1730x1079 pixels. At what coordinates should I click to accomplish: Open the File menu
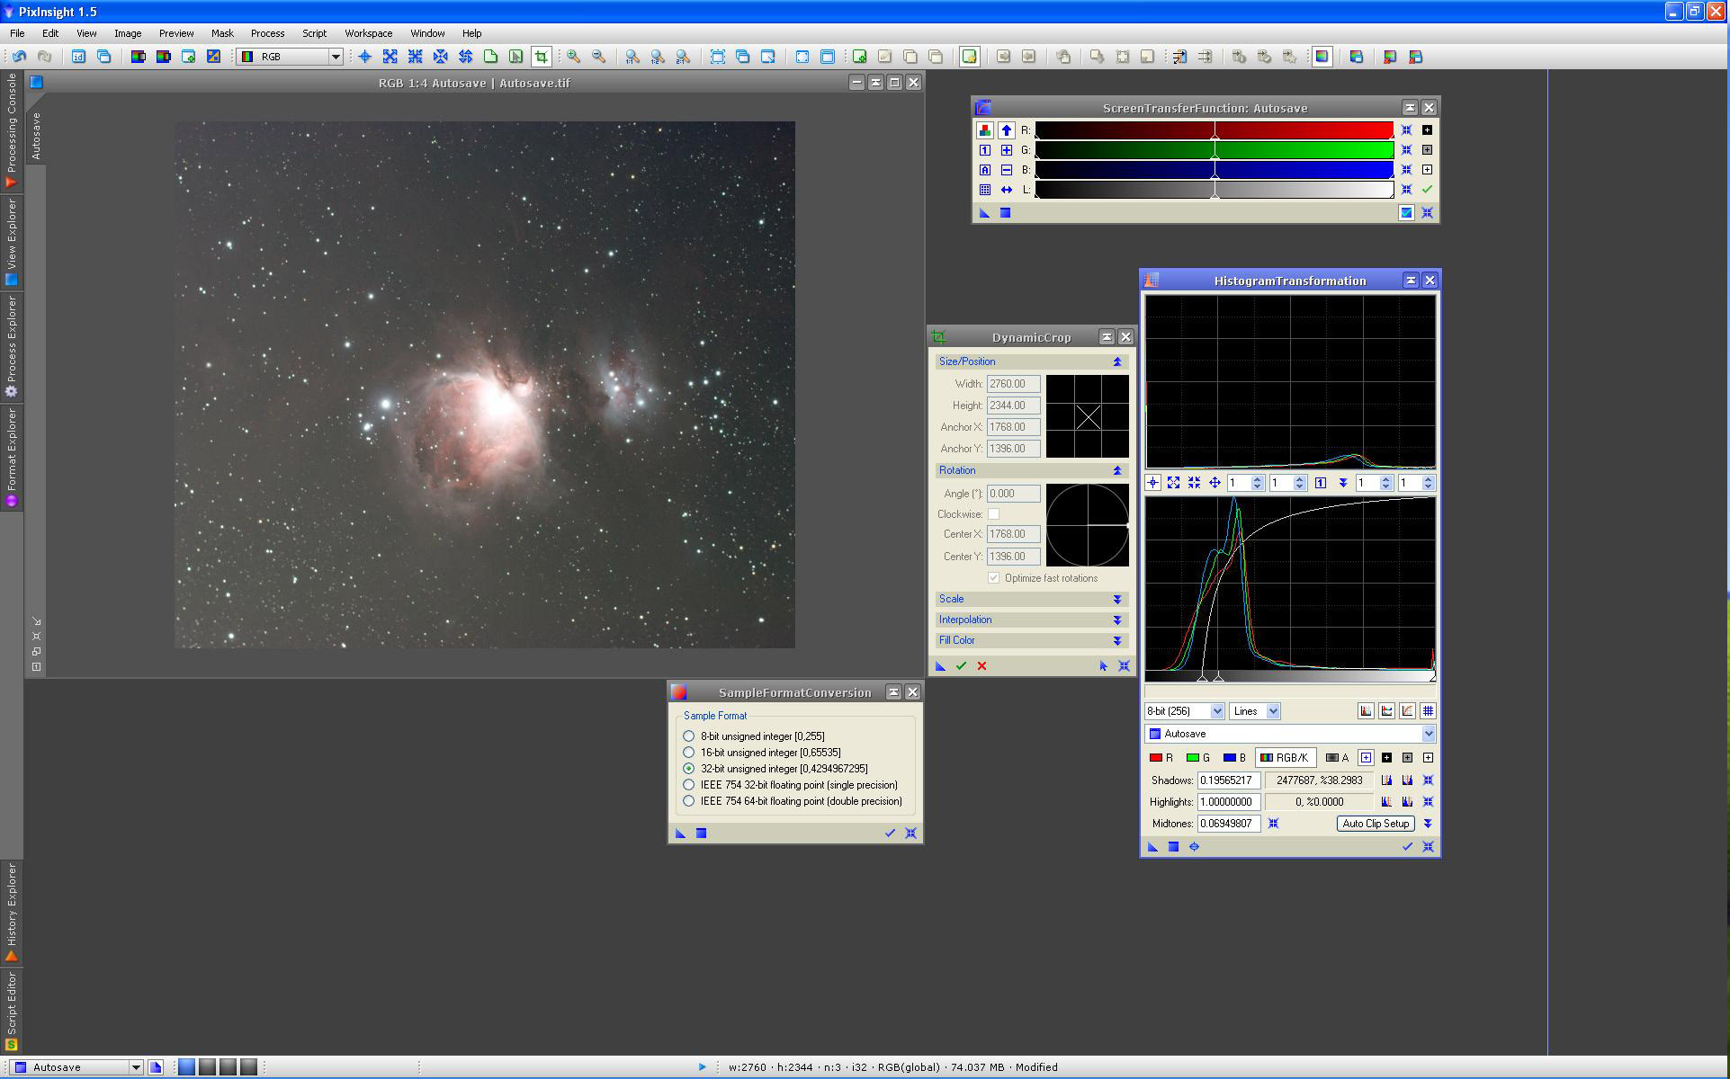(17, 33)
